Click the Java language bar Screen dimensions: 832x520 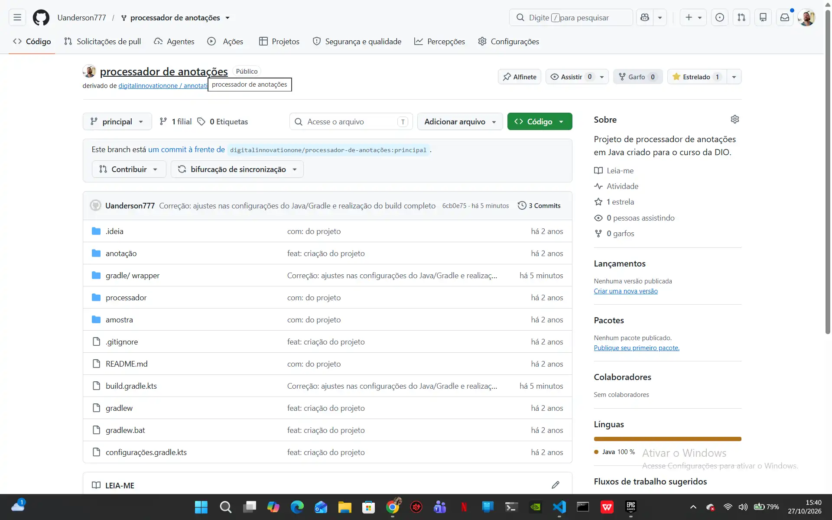[667, 439]
